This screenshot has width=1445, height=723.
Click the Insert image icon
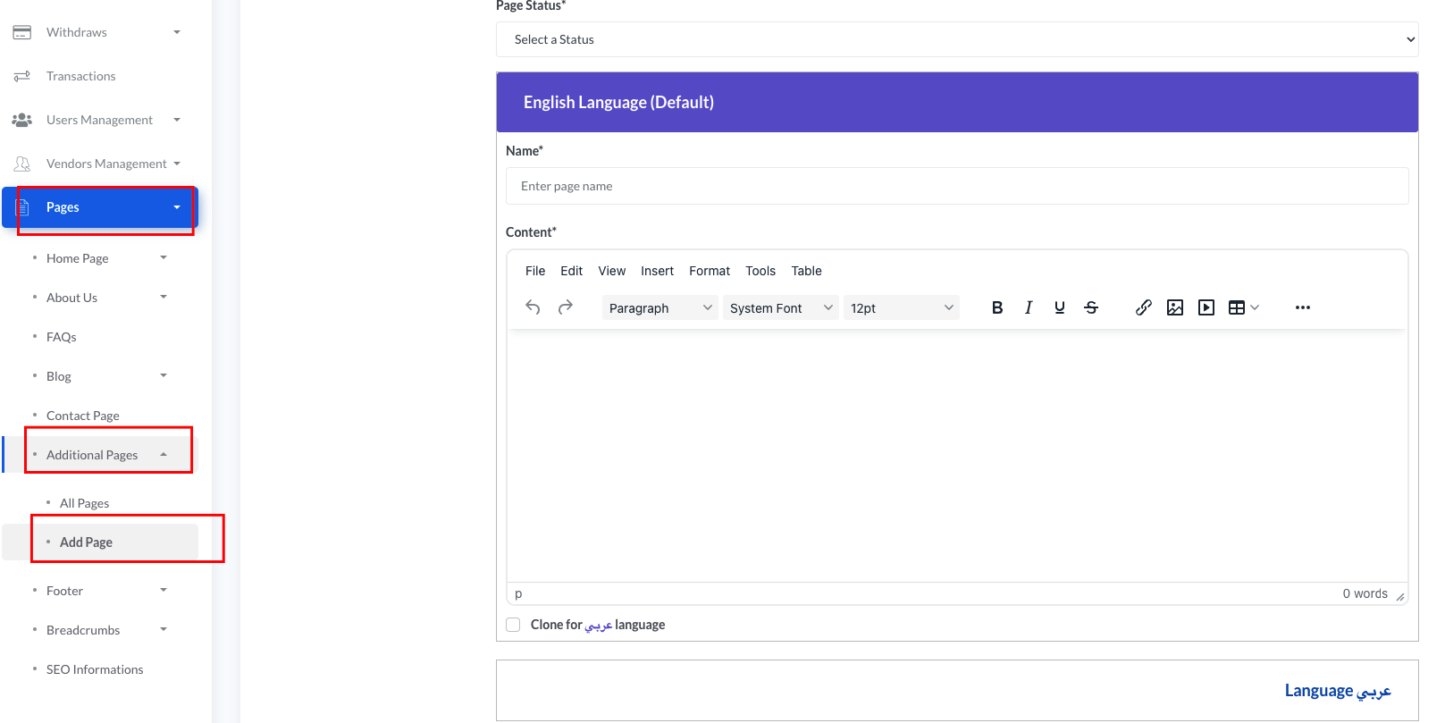point(1175,307)
